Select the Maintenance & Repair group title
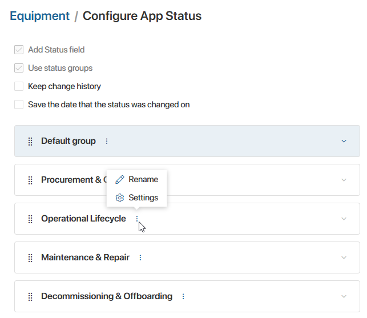This screenshot has height=318, width=367. pos(85,257)
